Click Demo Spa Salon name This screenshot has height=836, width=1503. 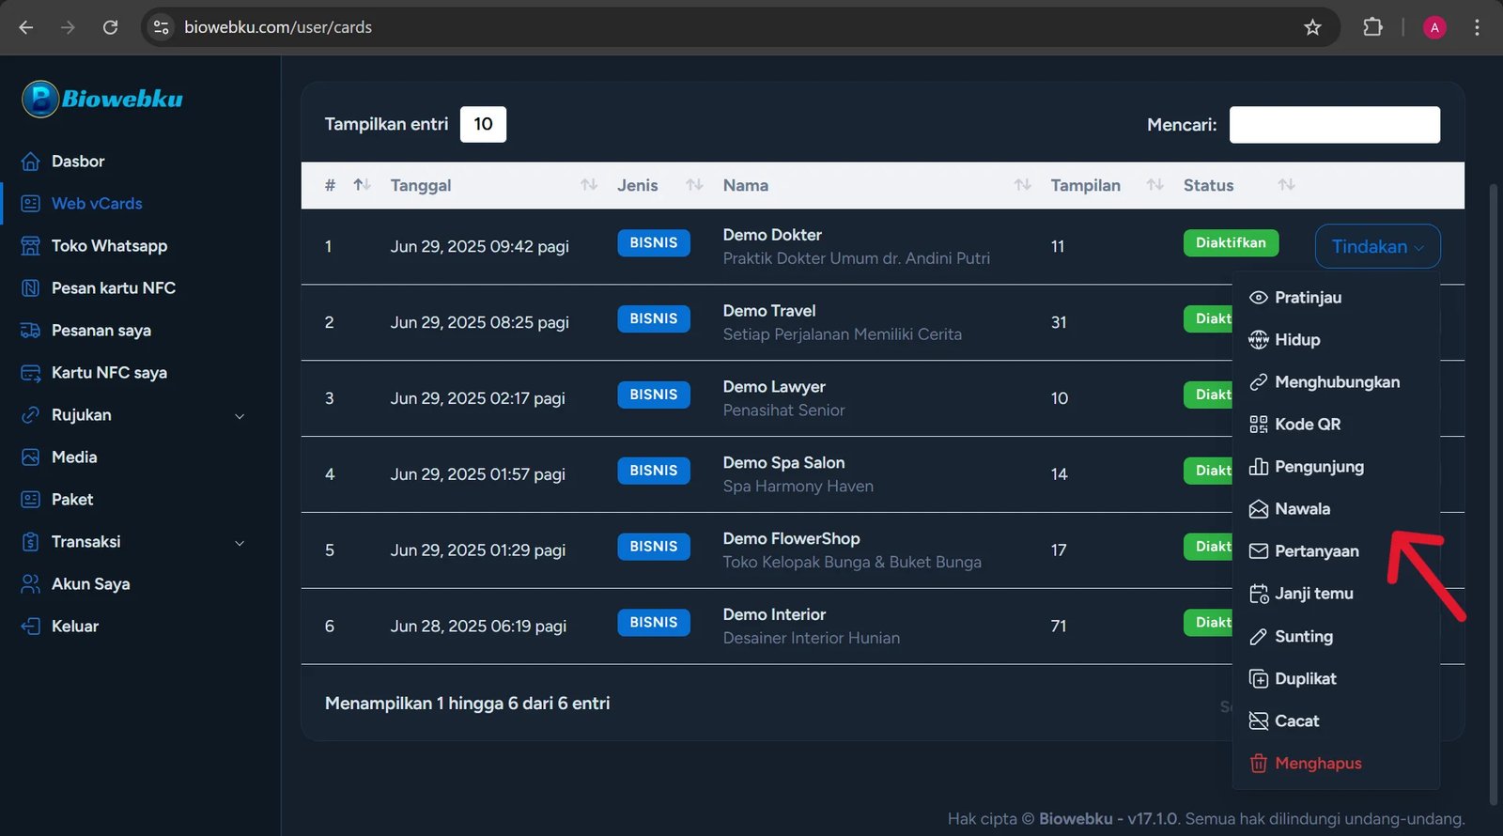pos(783,463)
